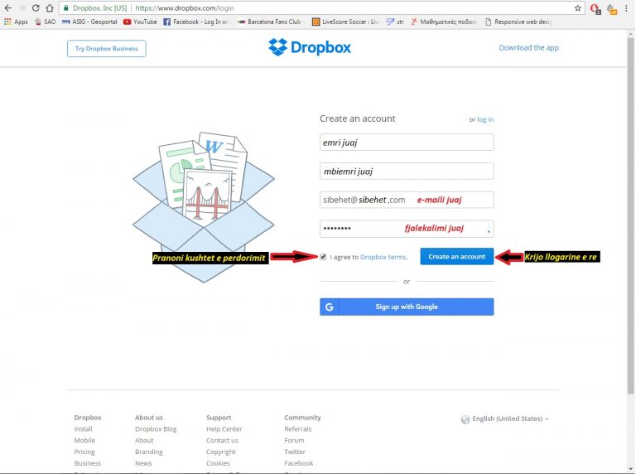The height and width of the screenshot is (474, 636).
Task: Click the password strength indicator in password field
Action: [x=489, y=229]
